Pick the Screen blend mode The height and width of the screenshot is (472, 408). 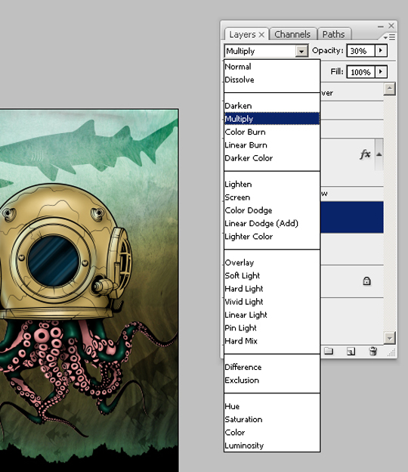237,197
